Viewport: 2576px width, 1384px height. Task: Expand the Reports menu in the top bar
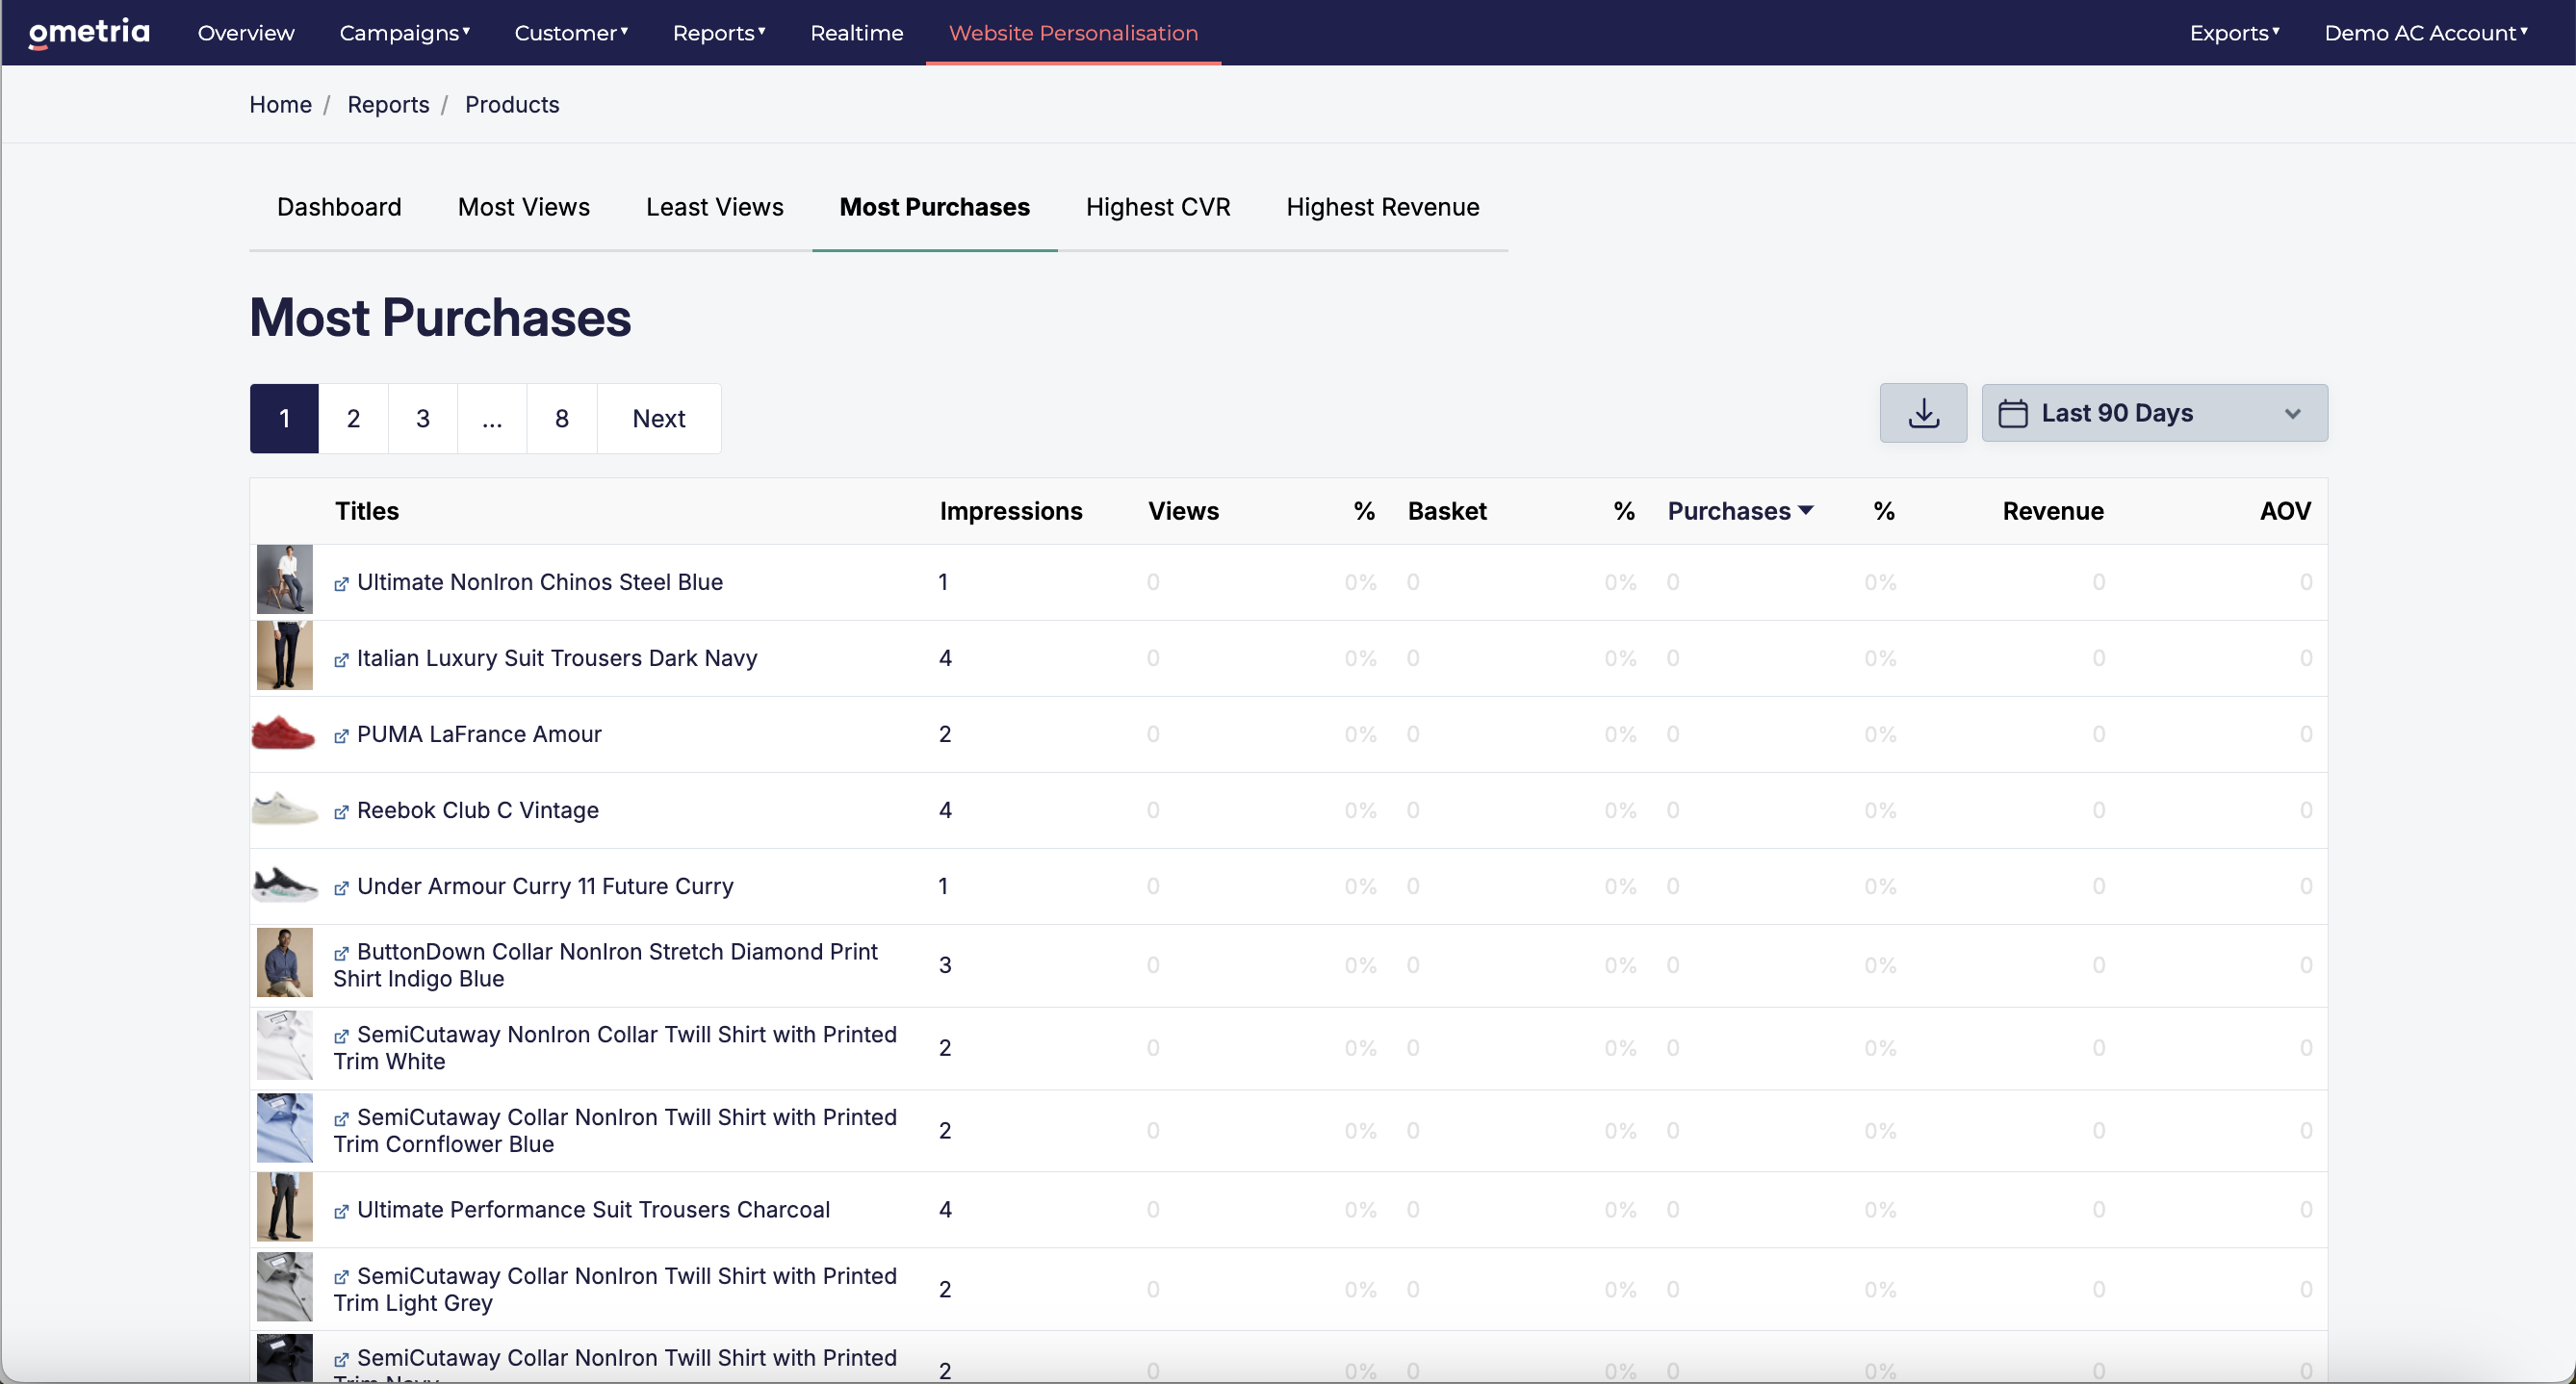click(x=719, y=33)
